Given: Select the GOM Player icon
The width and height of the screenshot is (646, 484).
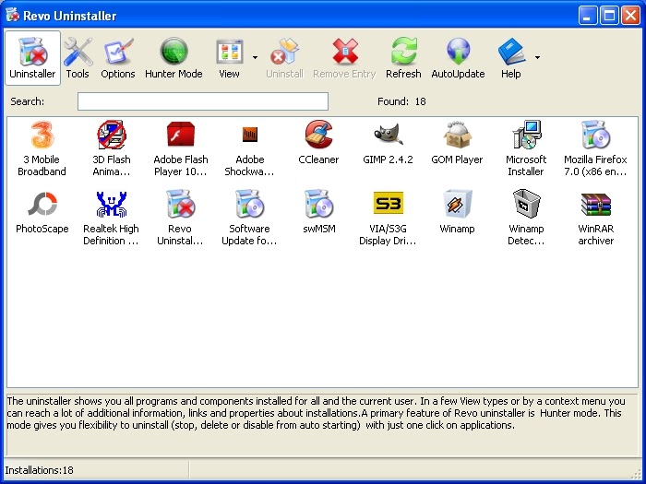Looking at the screenshot, I should (457, 142).
